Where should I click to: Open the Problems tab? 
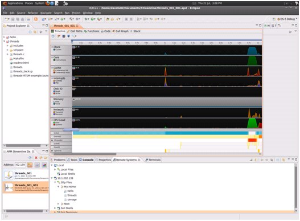point(58,159)
